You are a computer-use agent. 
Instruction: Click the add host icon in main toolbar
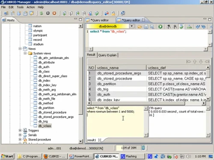point(6,13)
